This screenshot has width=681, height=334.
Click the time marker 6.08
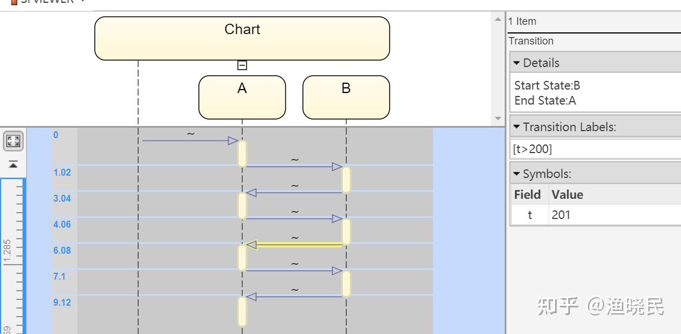62,251
